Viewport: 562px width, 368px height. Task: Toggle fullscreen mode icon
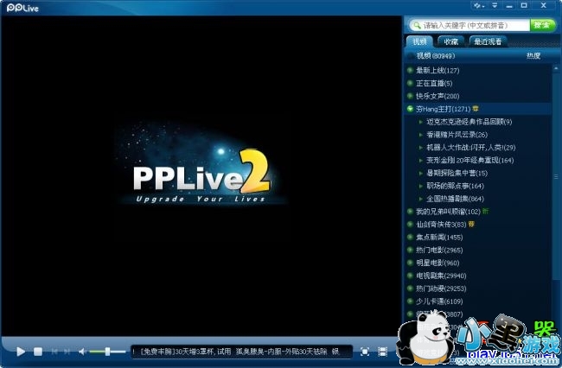pyautogui.click(x=365, y=352)
